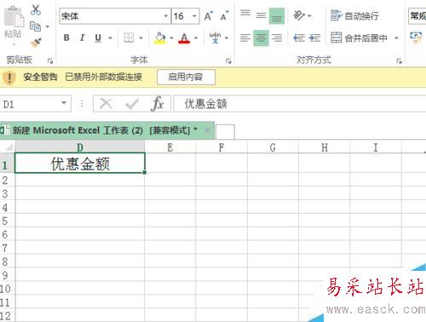Toggle bottom vertical align icon
This screenshot has height=322, width=426.
[x=277, y=16]
